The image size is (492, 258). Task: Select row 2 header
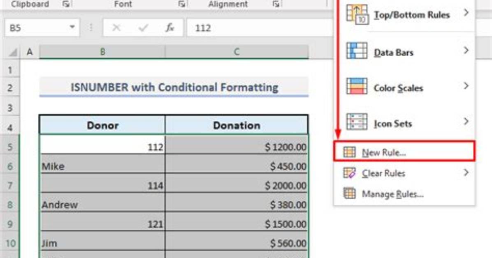10,88
